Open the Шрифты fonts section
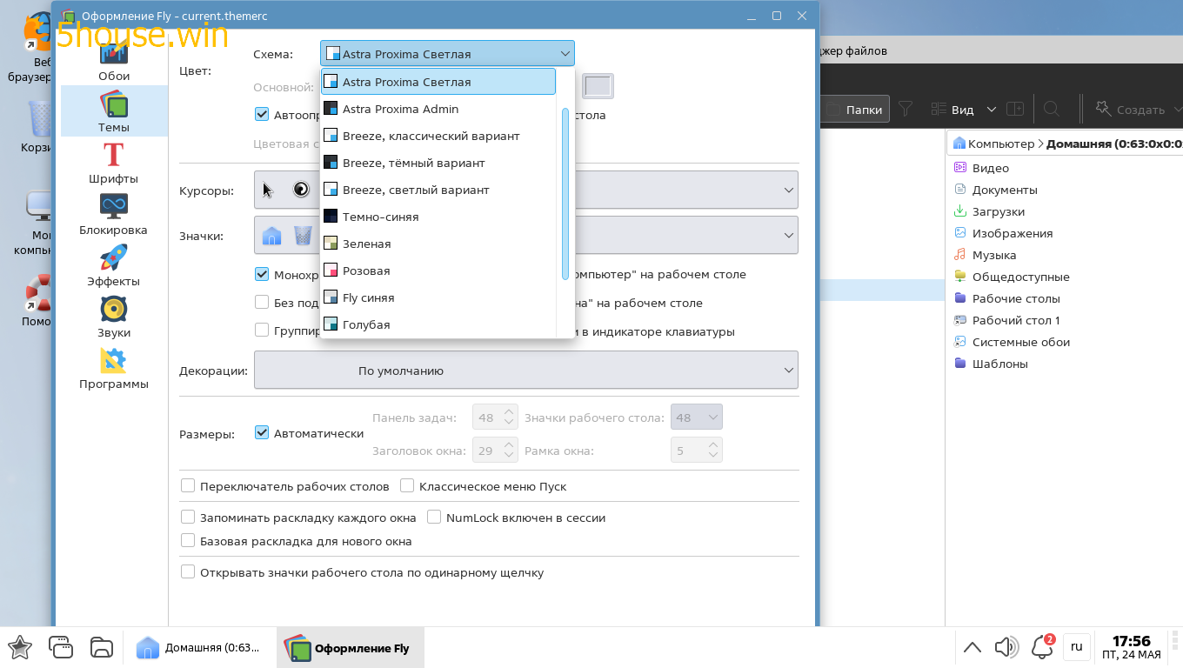 (114, 164)
